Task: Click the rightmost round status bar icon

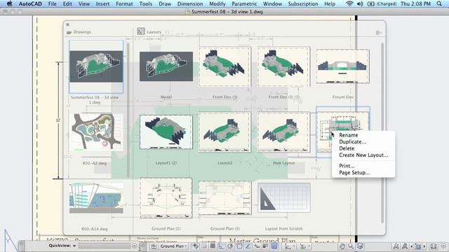Action: (x=443, y=246)
